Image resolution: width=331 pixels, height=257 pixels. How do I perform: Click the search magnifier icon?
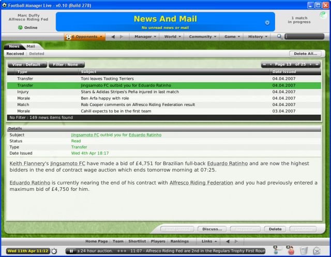tap(280, 37)
